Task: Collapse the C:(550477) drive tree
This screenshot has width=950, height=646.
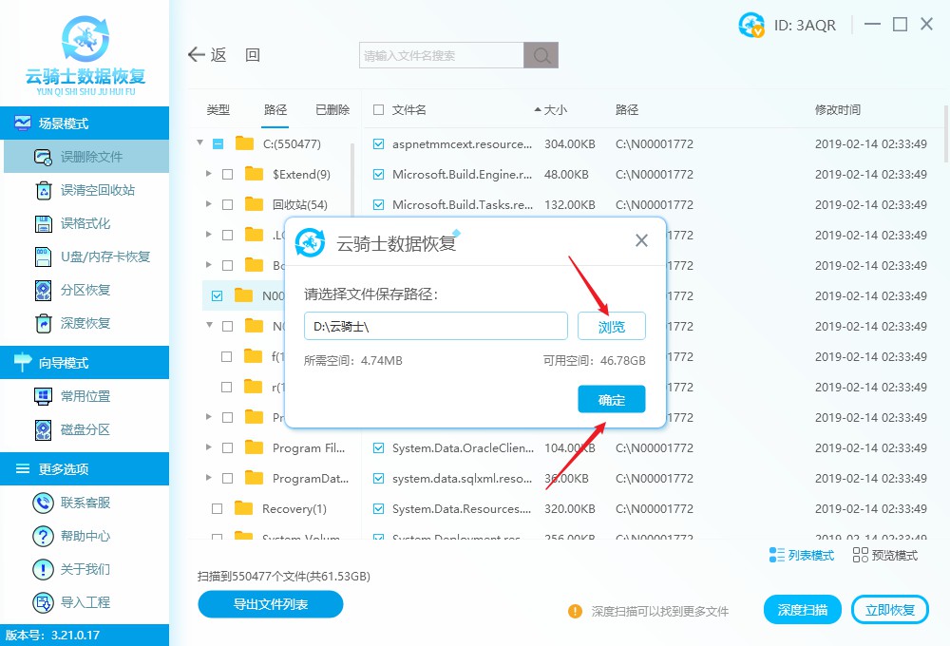Action: [x=199, y=144]
